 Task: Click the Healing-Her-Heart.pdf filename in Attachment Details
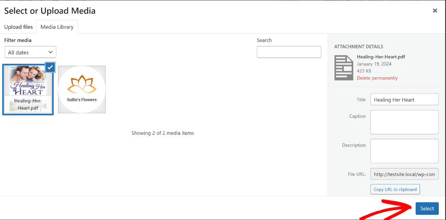[x=381, y=57]
